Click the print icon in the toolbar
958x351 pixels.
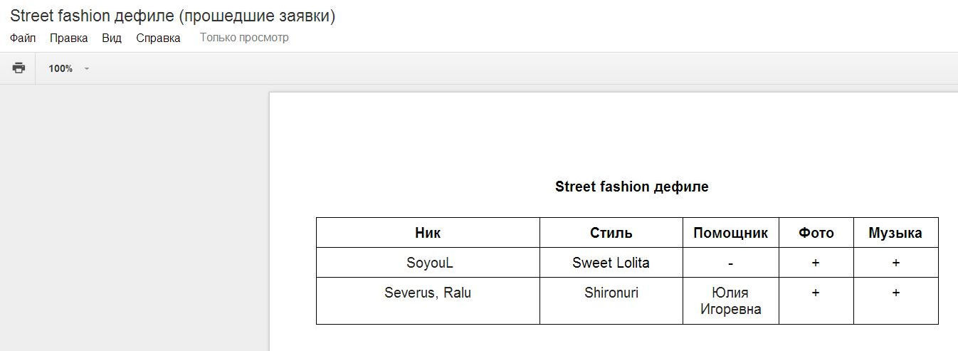[x=19, y=68]
